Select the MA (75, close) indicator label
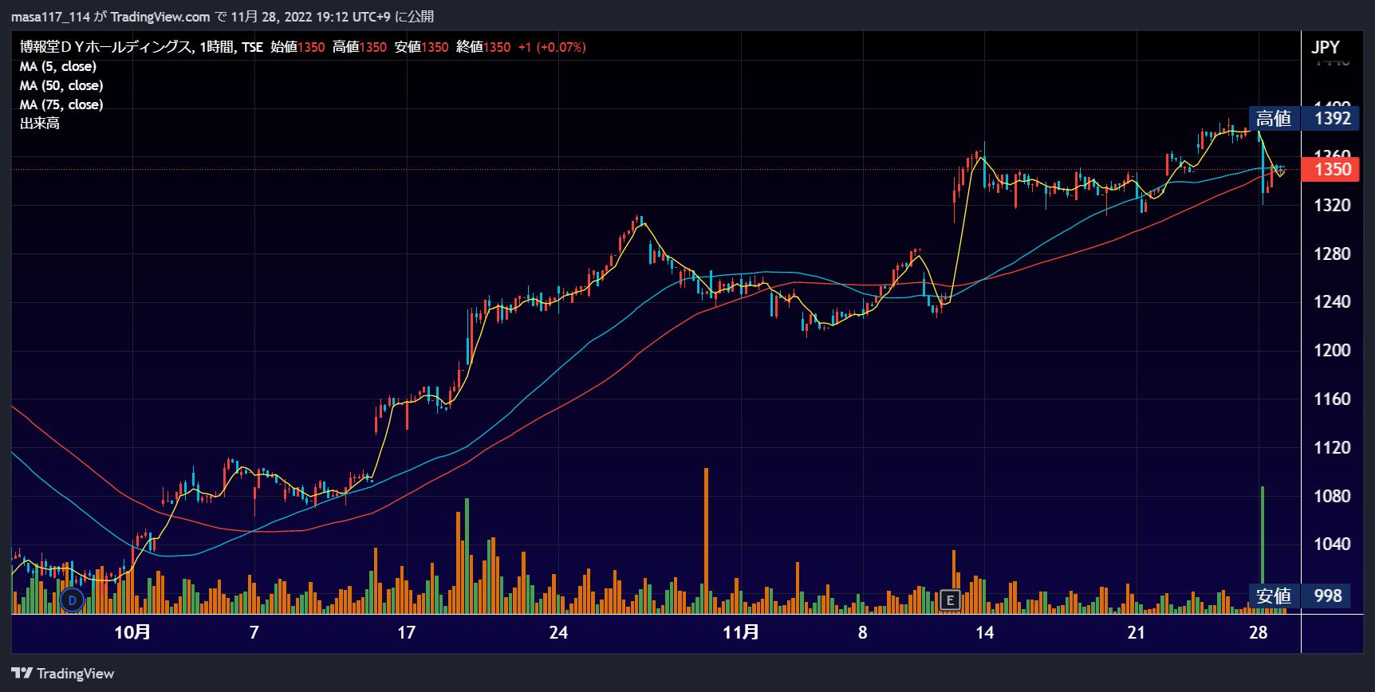 point(61,104)
